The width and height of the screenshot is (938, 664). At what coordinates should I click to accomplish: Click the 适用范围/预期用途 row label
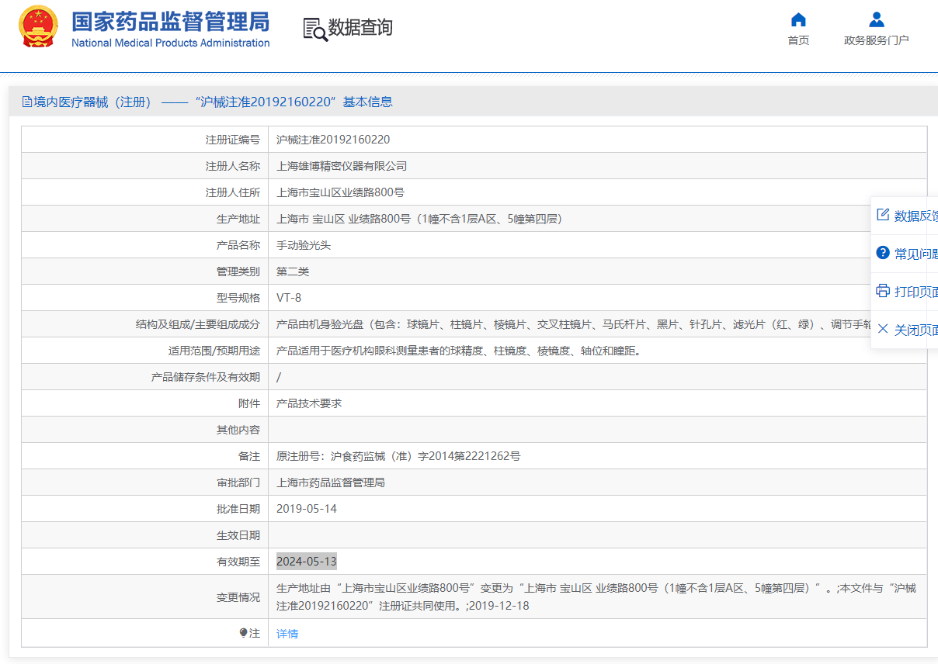point(214,351)
